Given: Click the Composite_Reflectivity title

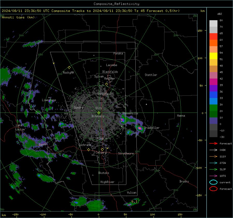Looking at the screenshot, I should pyautogui.click(x=116, y=4).
